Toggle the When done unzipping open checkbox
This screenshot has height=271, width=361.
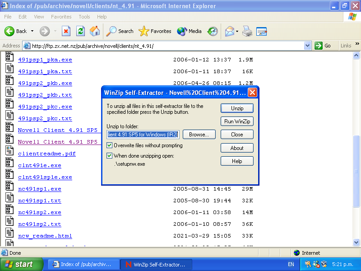[x=109, y=156]
